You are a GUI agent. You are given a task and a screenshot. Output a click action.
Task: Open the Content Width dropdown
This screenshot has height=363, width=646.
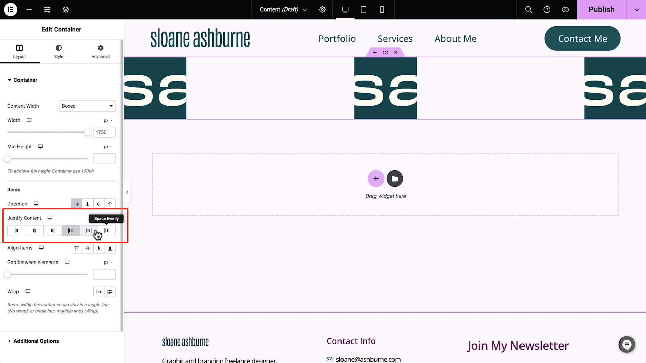[x=87, y=106]
